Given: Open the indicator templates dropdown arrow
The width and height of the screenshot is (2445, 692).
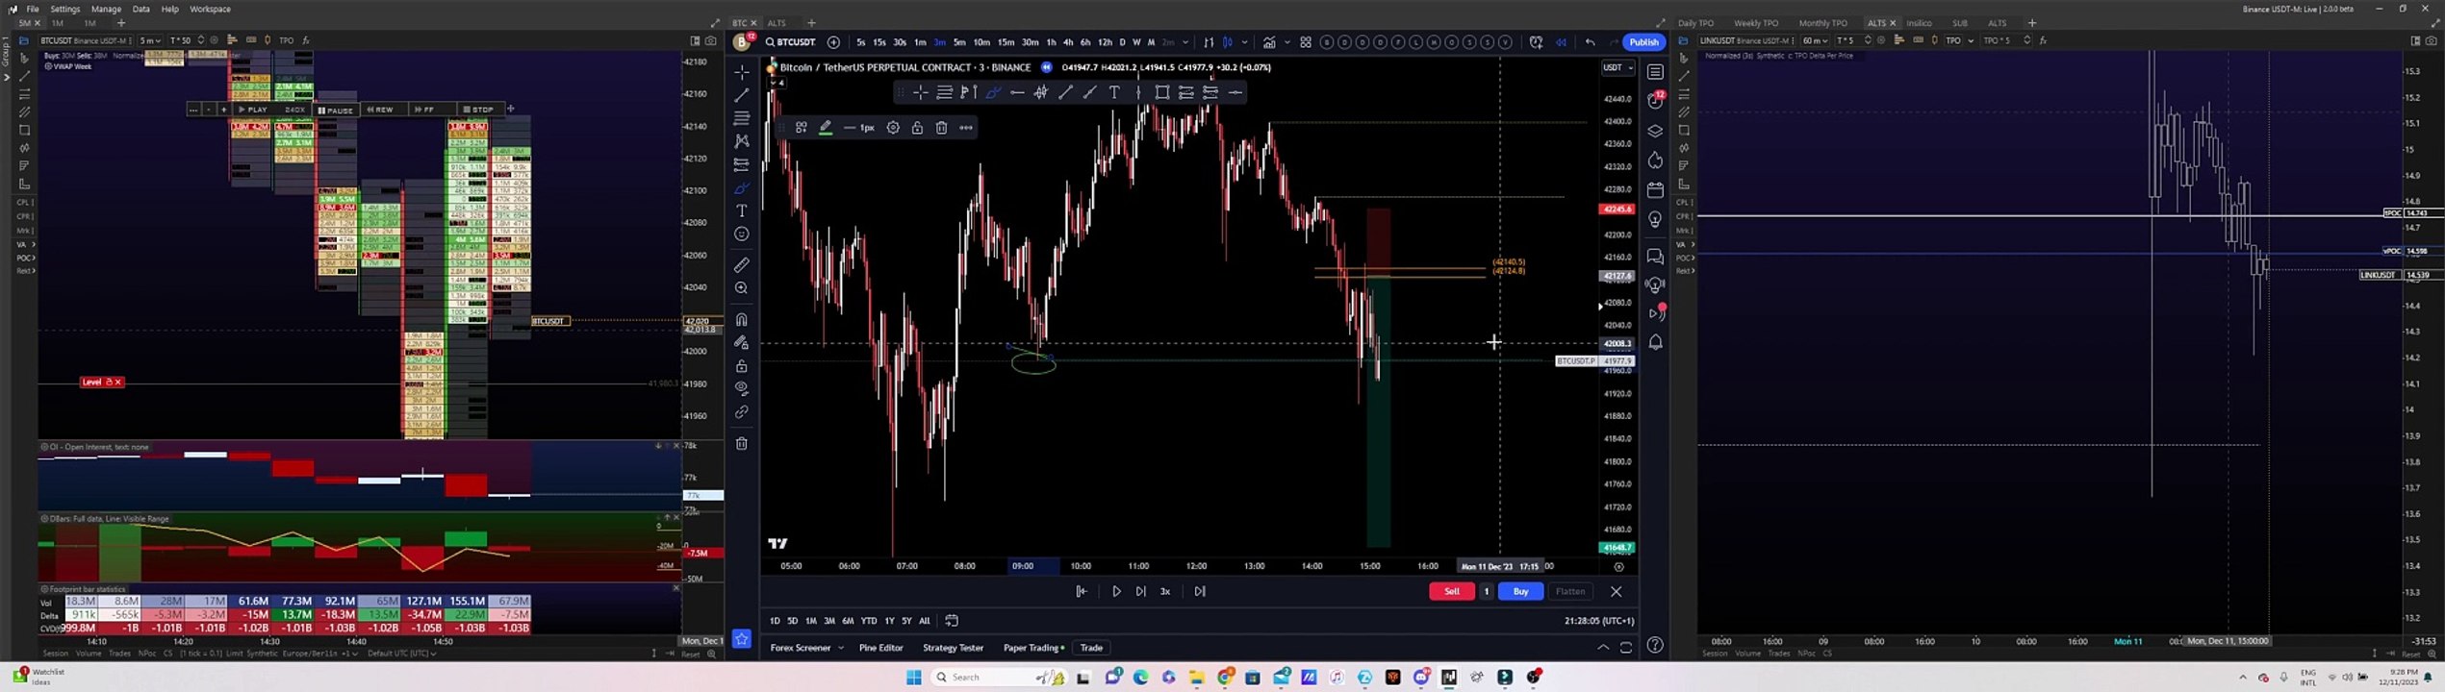Looking at the screenshot, I should click(1286, 42).
